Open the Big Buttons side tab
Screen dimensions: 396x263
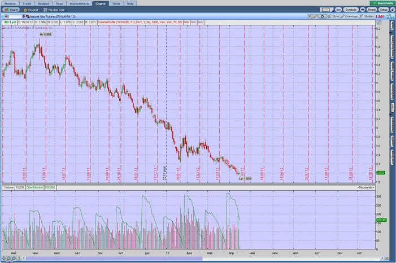(393, 92)
